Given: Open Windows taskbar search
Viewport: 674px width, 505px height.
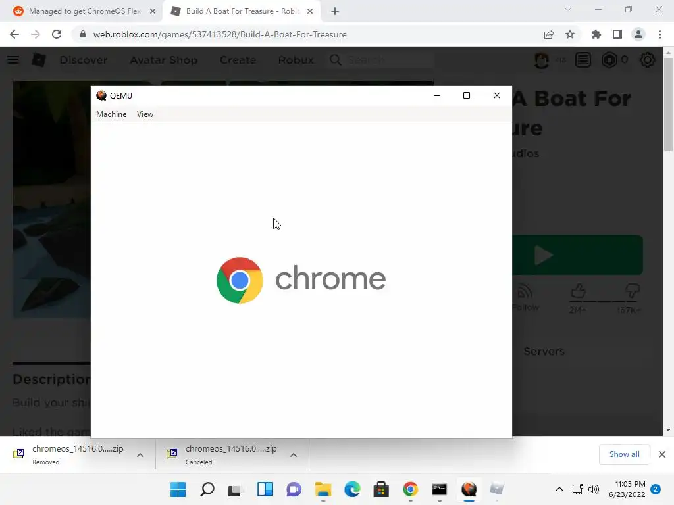Looking at the screenshot, I should coord(207,489).
